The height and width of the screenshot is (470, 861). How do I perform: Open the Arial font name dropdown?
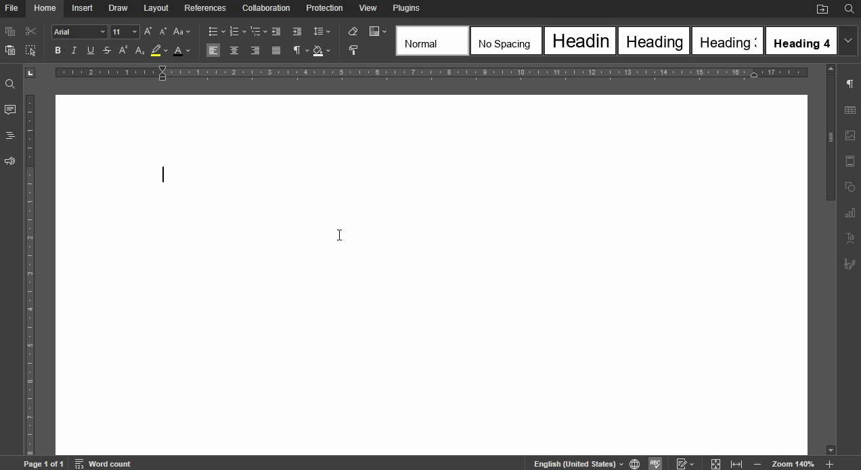coord(103,32)
